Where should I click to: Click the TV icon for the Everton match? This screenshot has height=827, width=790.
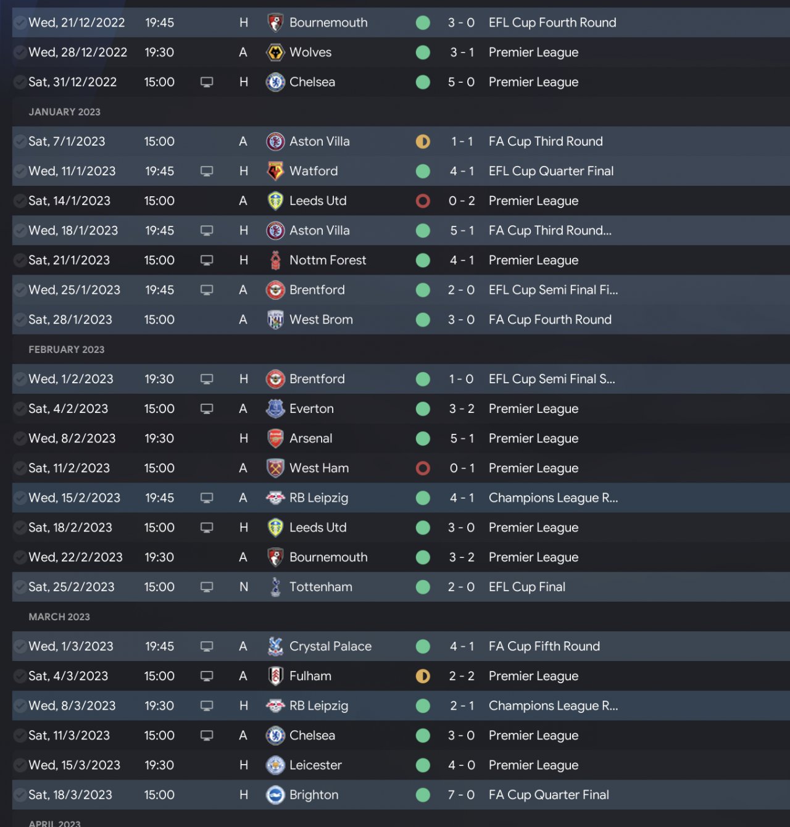(207, 409)
